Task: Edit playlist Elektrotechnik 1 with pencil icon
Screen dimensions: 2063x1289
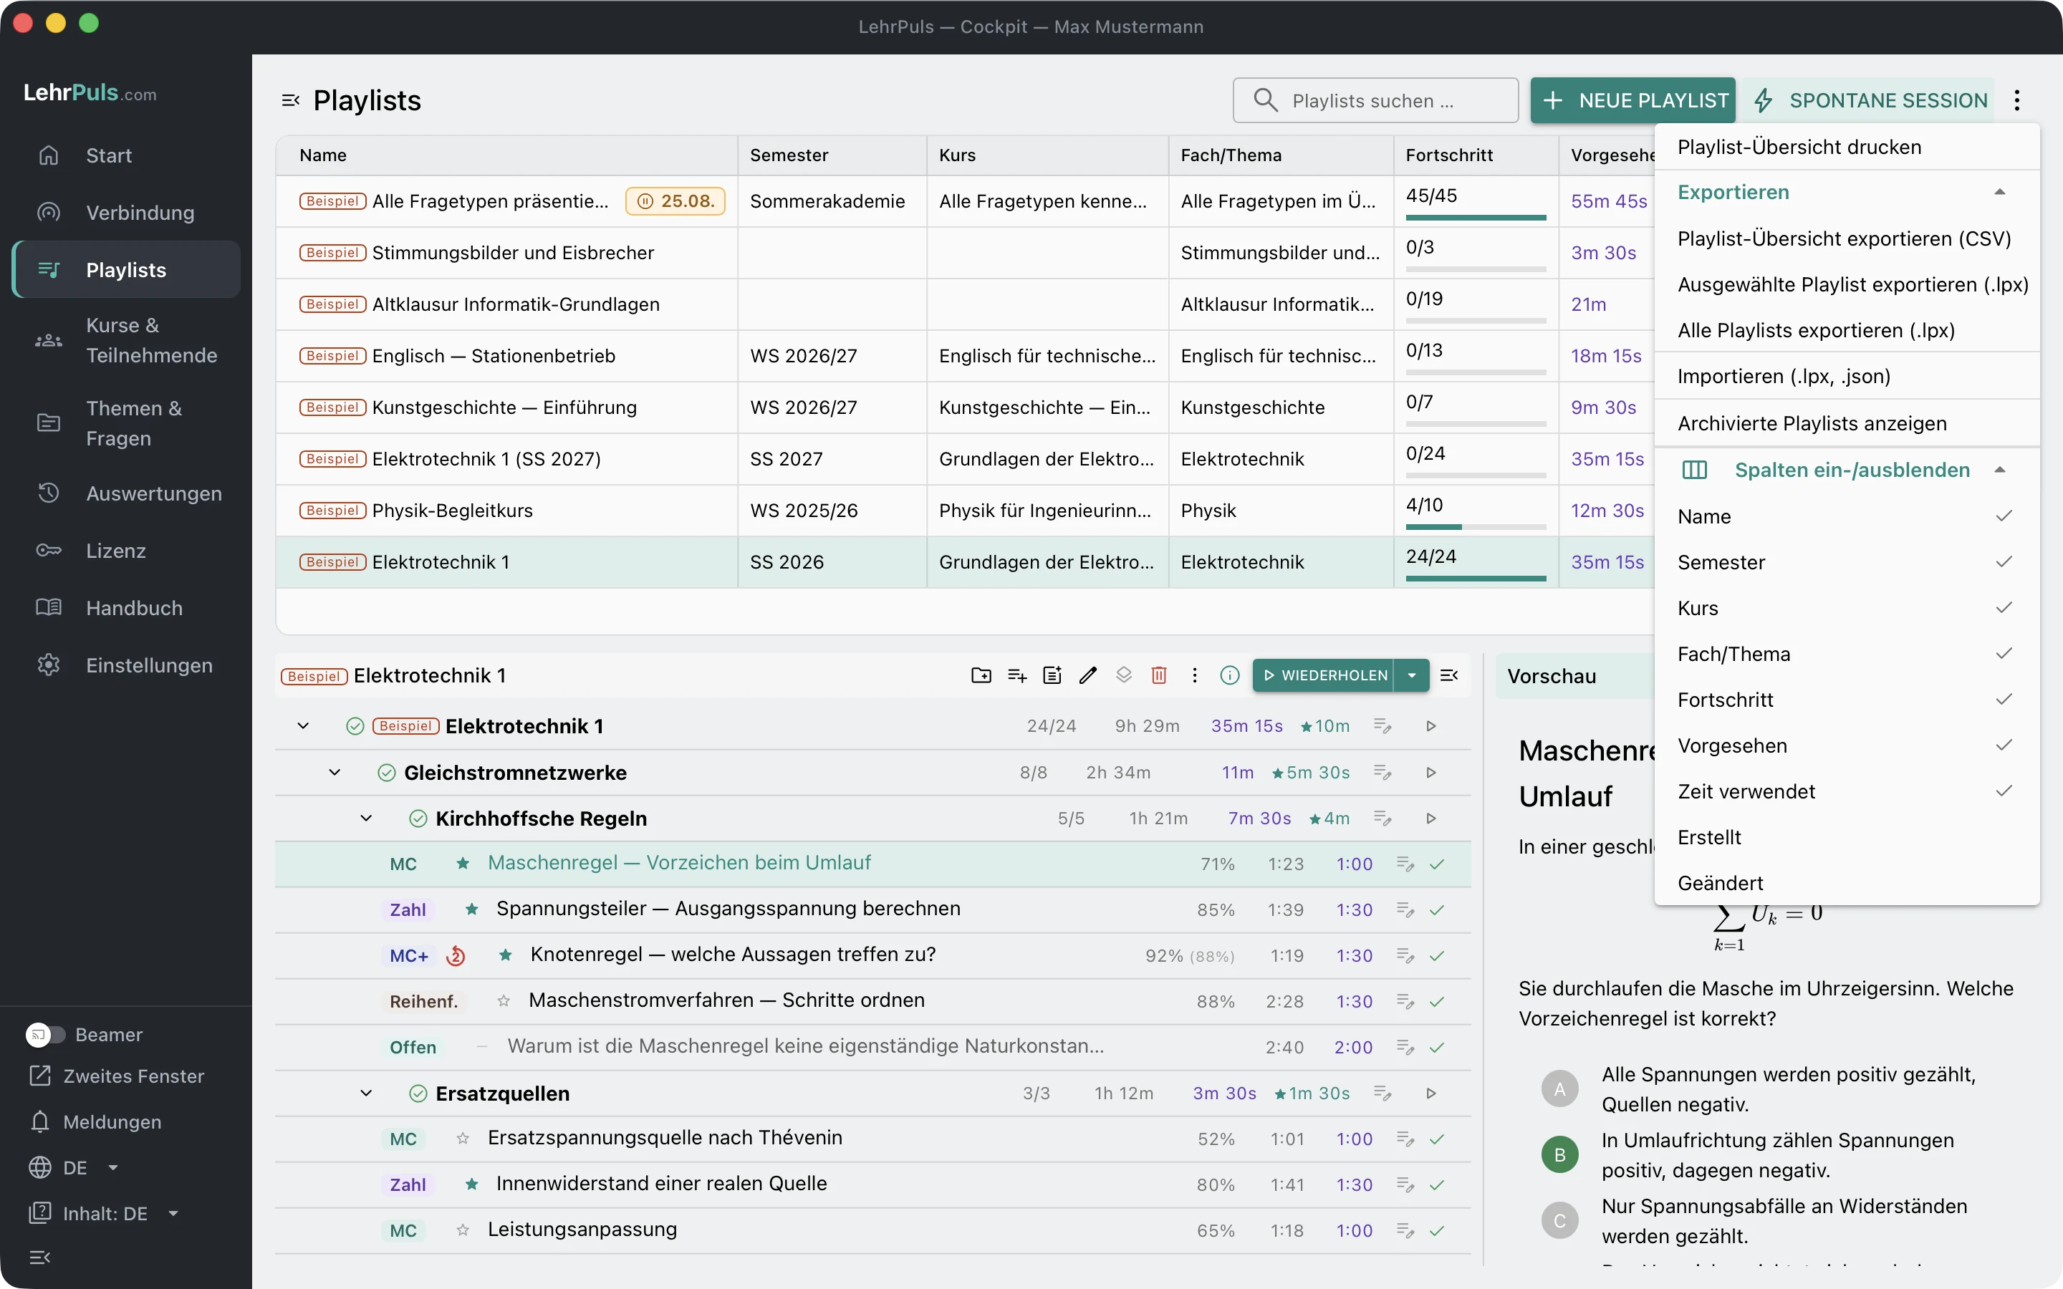Action: [x=1088, y=675]
